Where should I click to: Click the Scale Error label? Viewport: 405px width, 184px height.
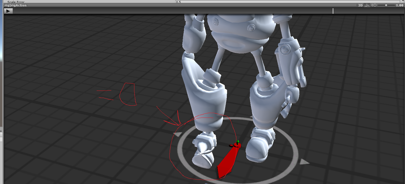[x=16, y=2]
